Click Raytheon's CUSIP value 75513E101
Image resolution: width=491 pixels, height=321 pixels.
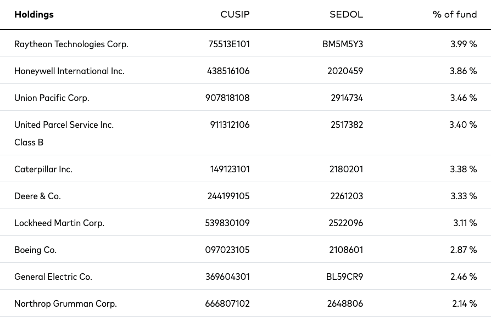pos(229,44)
